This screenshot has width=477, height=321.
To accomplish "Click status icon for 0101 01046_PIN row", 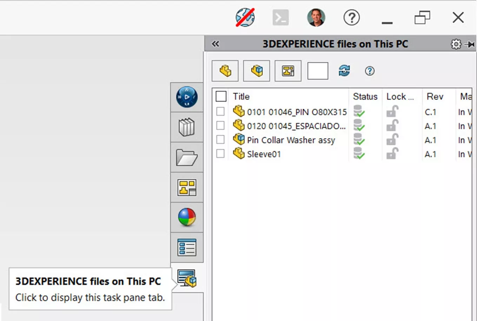I will (359, 111).
